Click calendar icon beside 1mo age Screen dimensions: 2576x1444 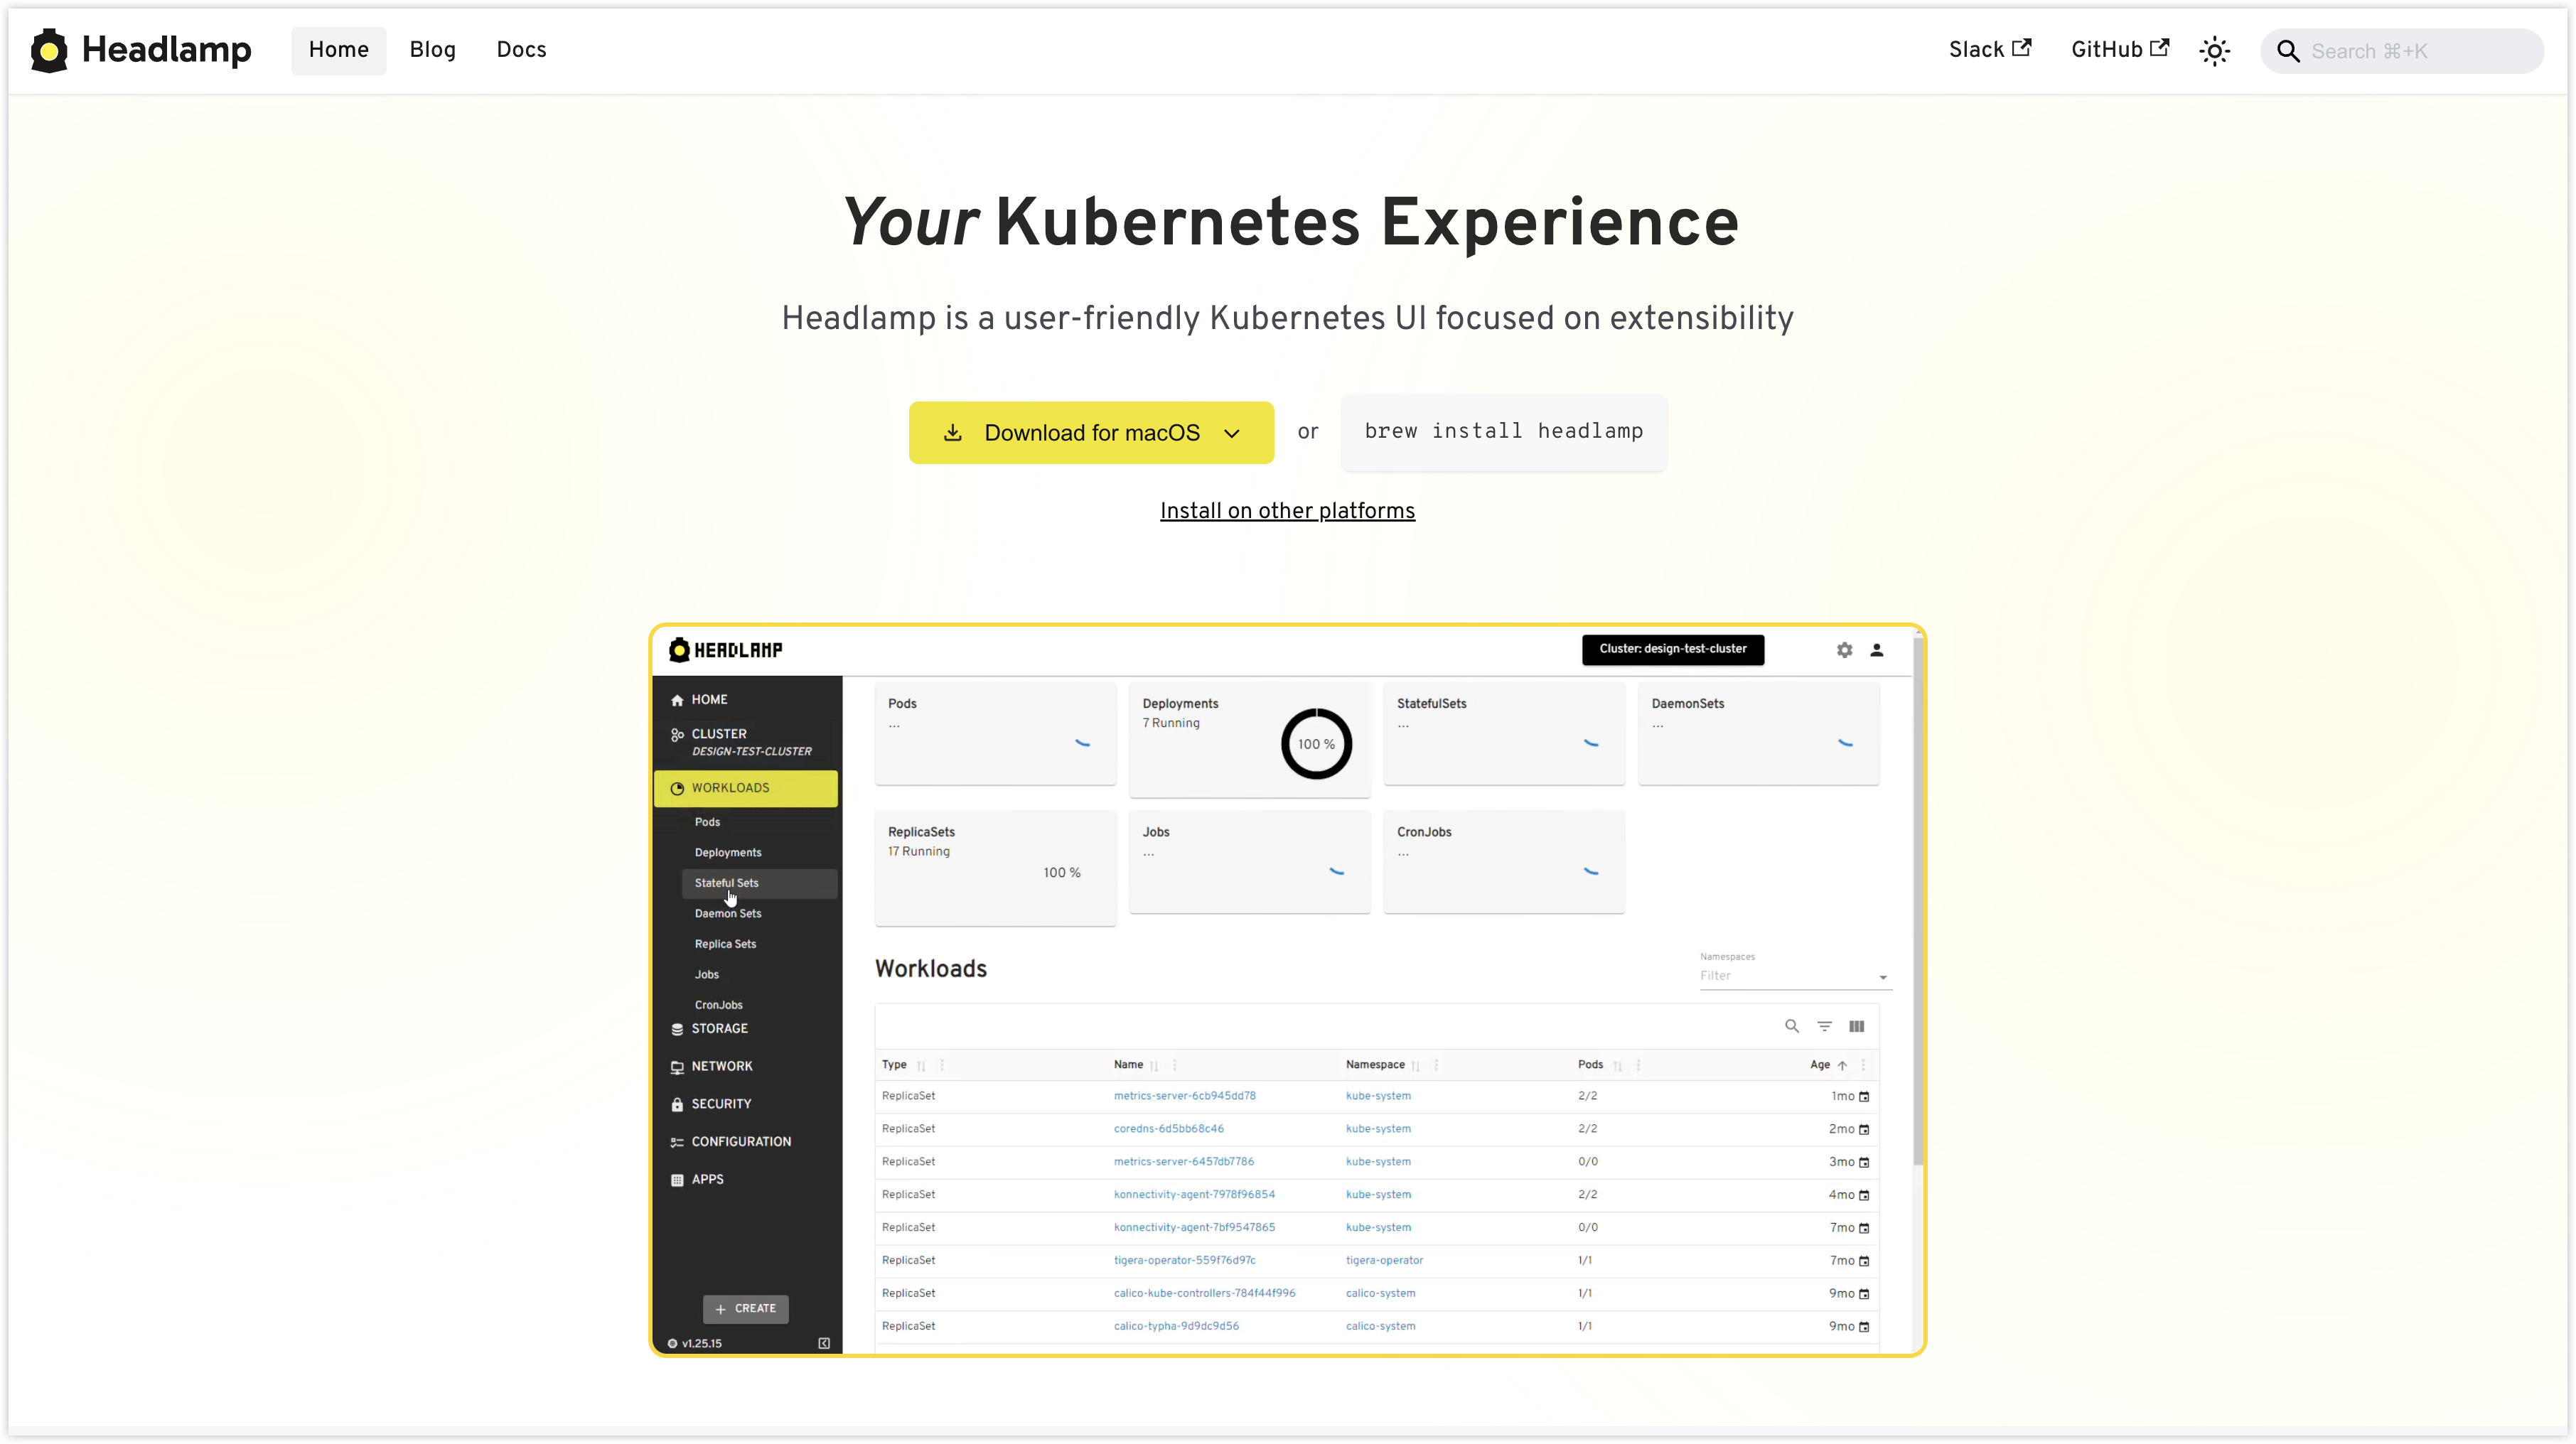[x=1863, y=1097]
